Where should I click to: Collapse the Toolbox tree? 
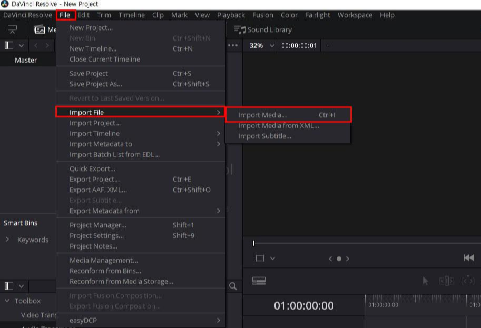pyautogui.click(x=7, y=301)
